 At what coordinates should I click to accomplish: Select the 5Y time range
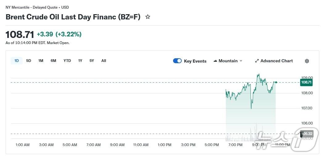click(x=92, y=61)
